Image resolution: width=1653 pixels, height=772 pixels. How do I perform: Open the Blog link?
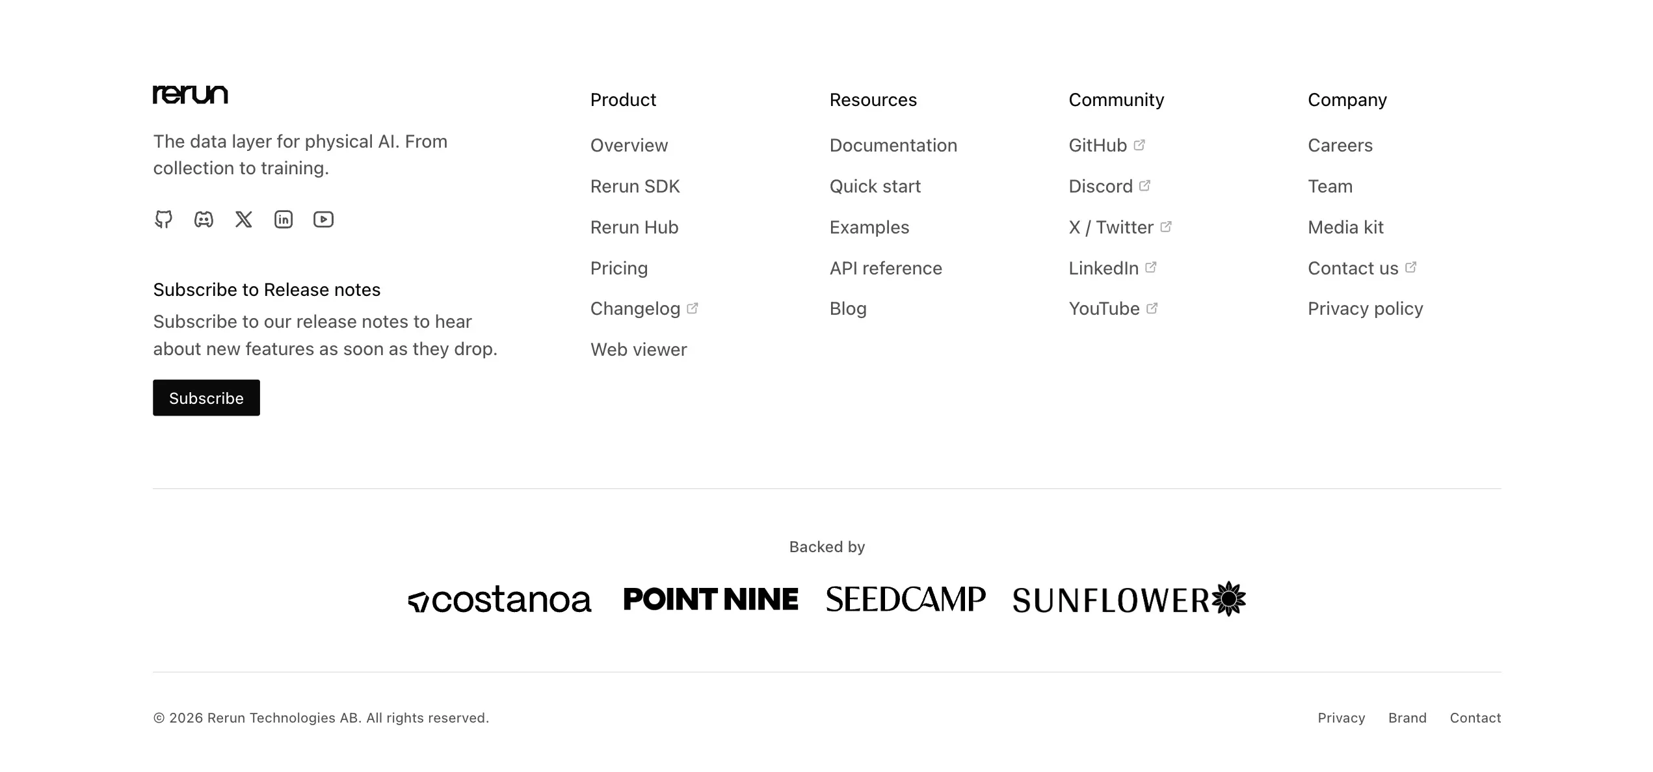[848, 309]
